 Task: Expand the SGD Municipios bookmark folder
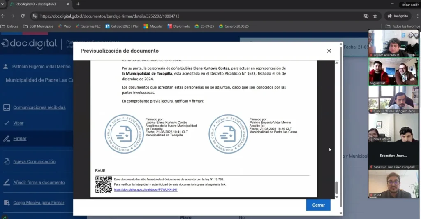click(x=38, y=26)
